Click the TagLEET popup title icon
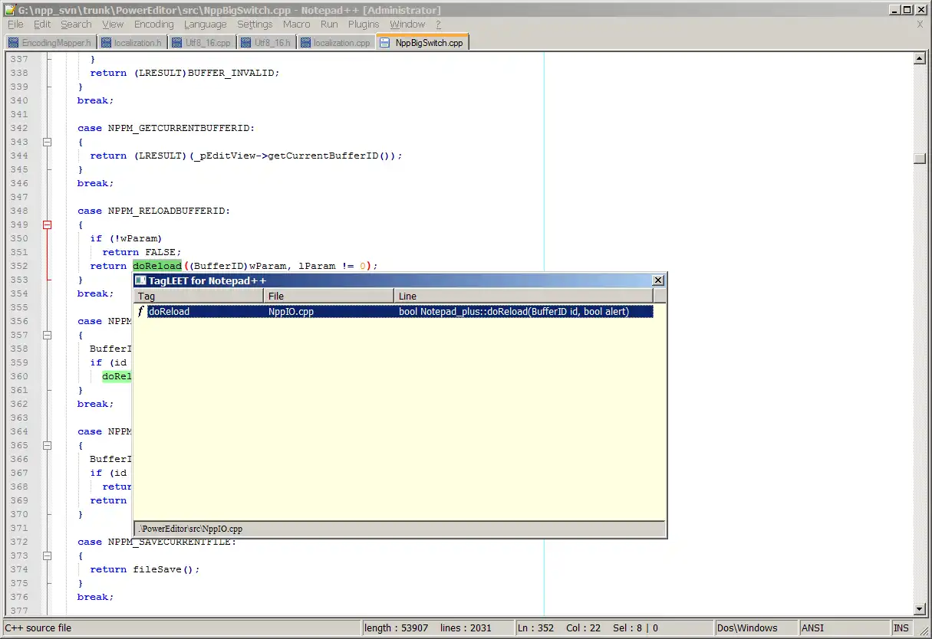Viewport: 932px width, 639px height. pyautogui.click(x=141, y=280)
